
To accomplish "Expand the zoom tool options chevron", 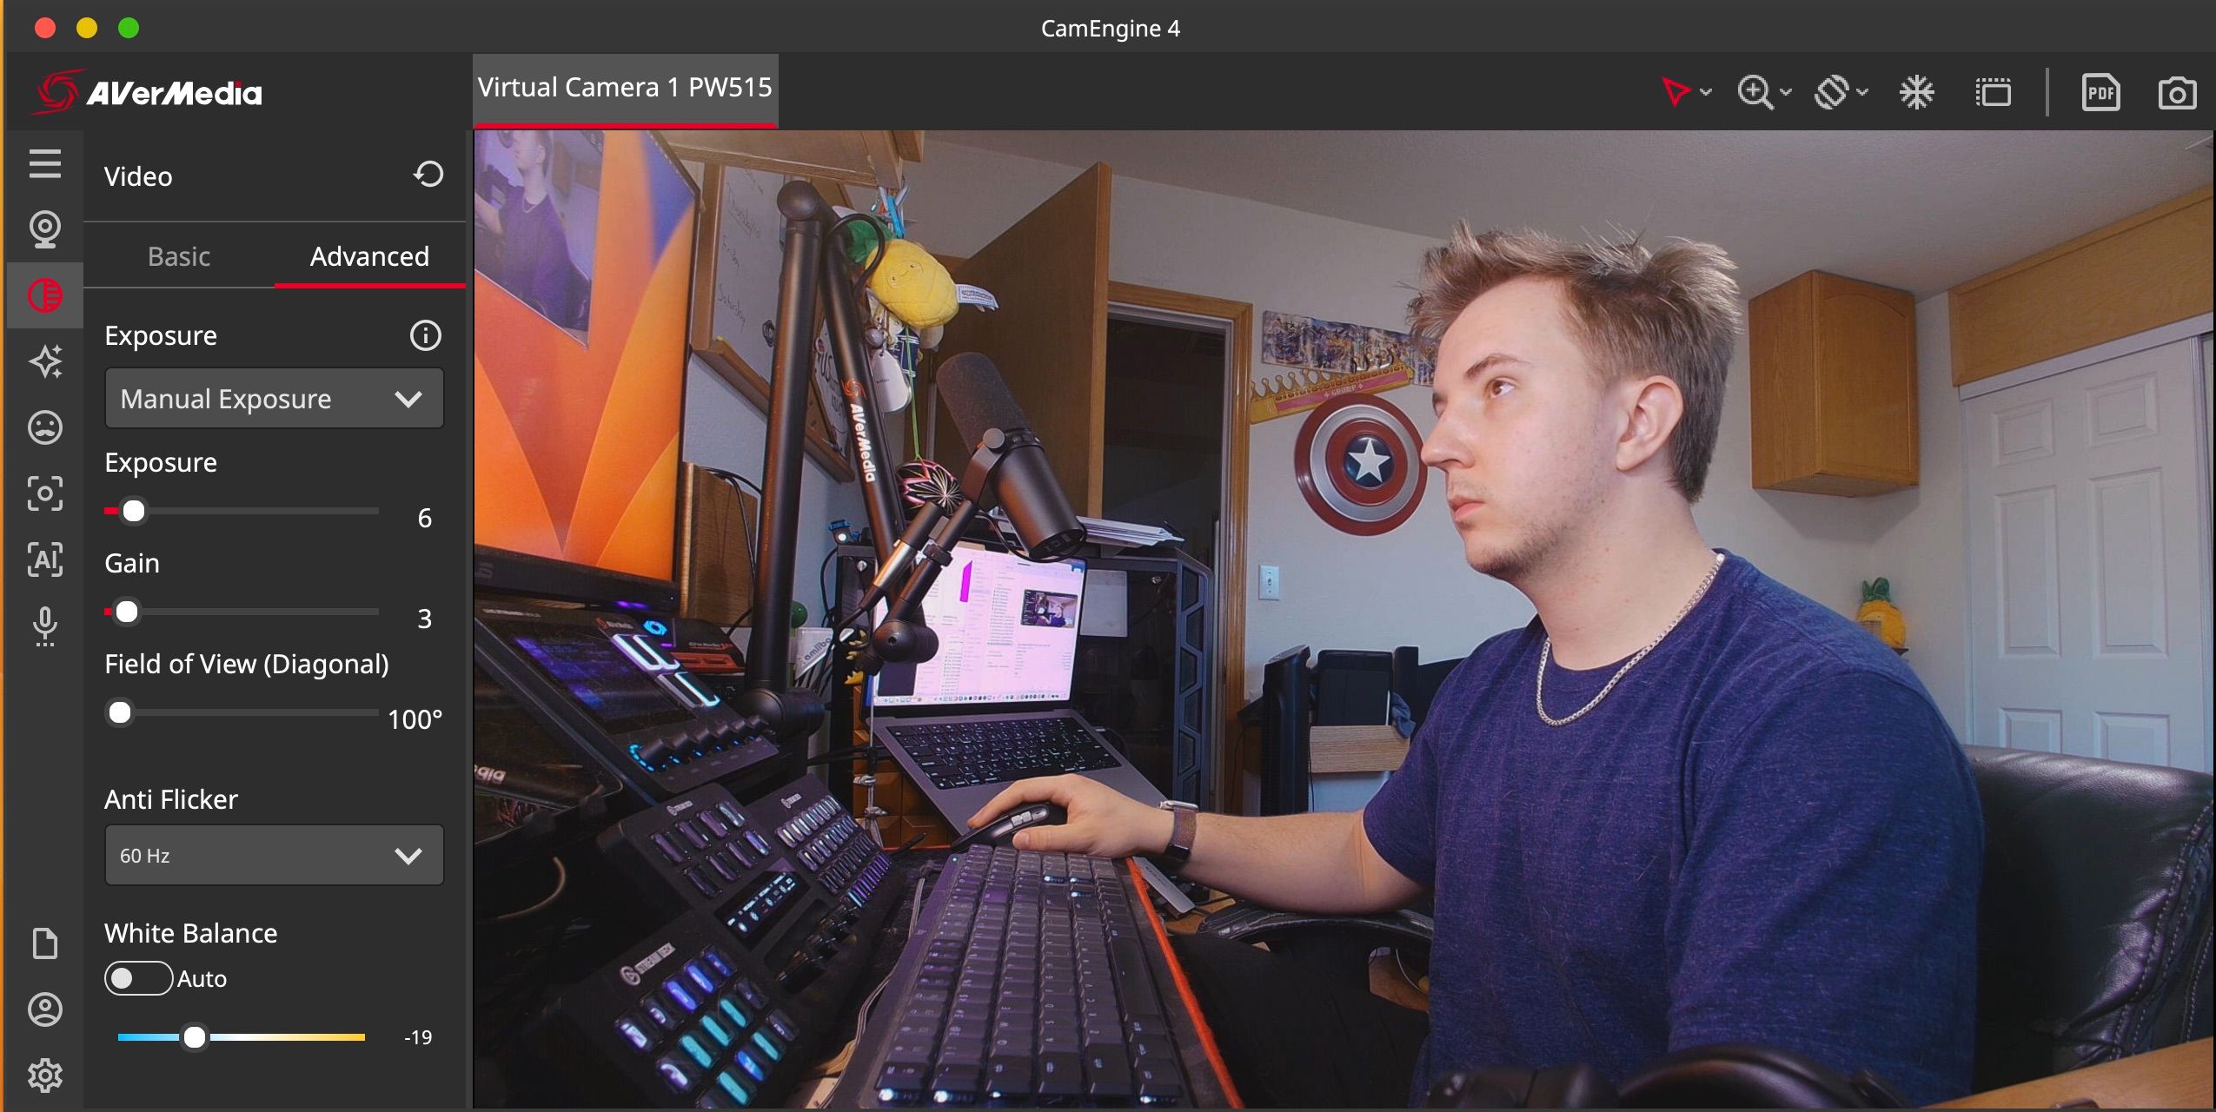I will (x=1787, y=93).
